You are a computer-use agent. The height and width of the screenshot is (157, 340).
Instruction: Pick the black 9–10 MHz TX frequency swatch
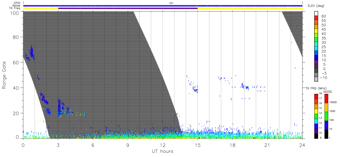pyautogui.click(x=316, y=136)
